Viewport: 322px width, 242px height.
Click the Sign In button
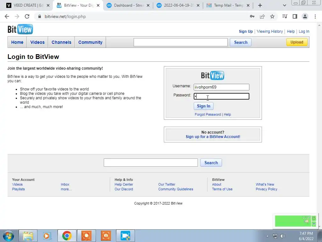203,106
